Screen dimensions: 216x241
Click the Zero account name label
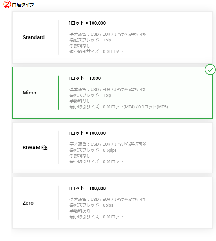pos(28,203)
